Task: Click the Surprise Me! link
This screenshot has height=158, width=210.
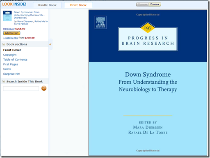Action: pos(11,74)
